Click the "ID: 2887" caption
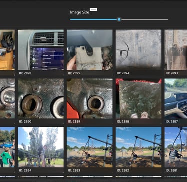 point(172,121)
